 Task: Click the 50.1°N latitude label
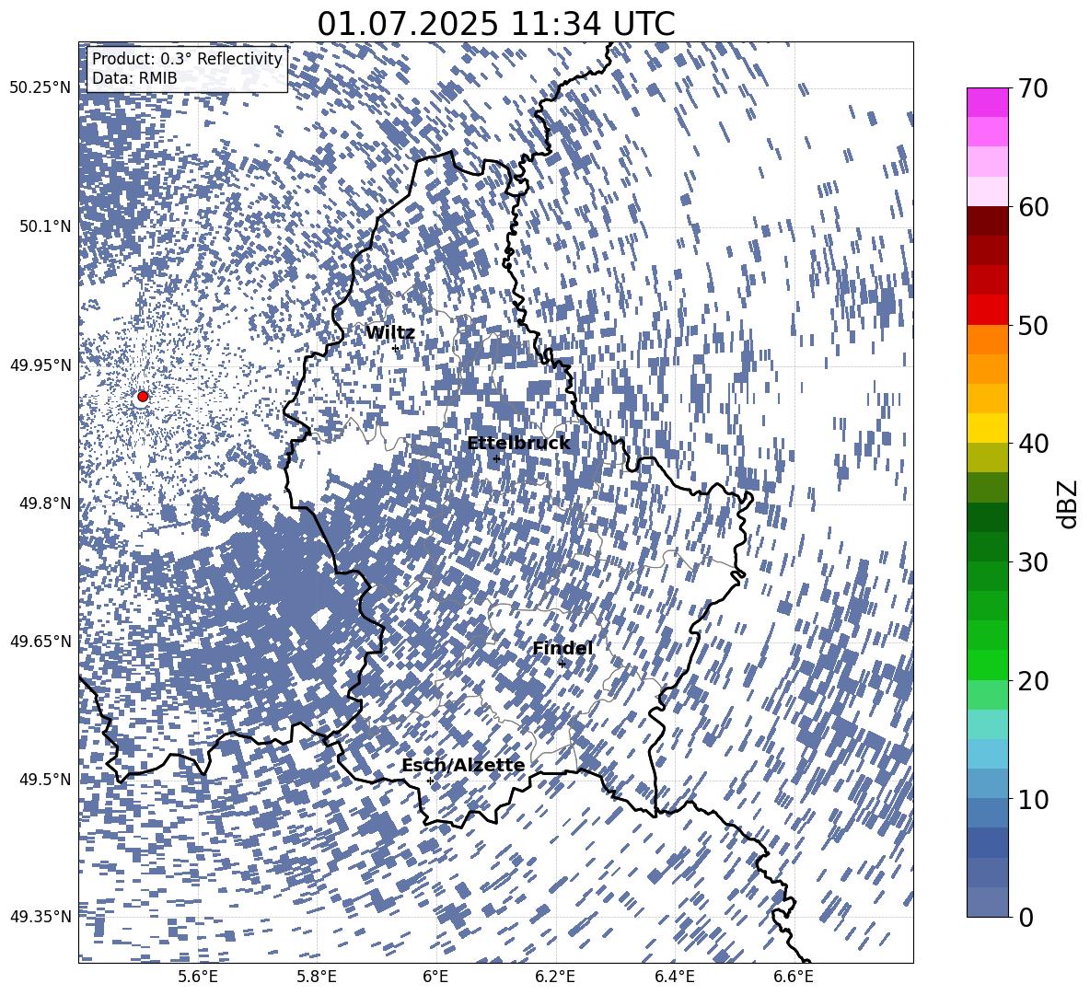[x=44, y=226]
